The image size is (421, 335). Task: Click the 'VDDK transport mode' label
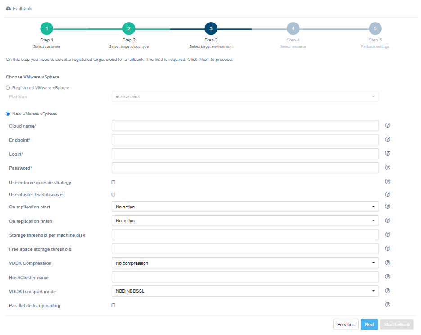[32, 291]
